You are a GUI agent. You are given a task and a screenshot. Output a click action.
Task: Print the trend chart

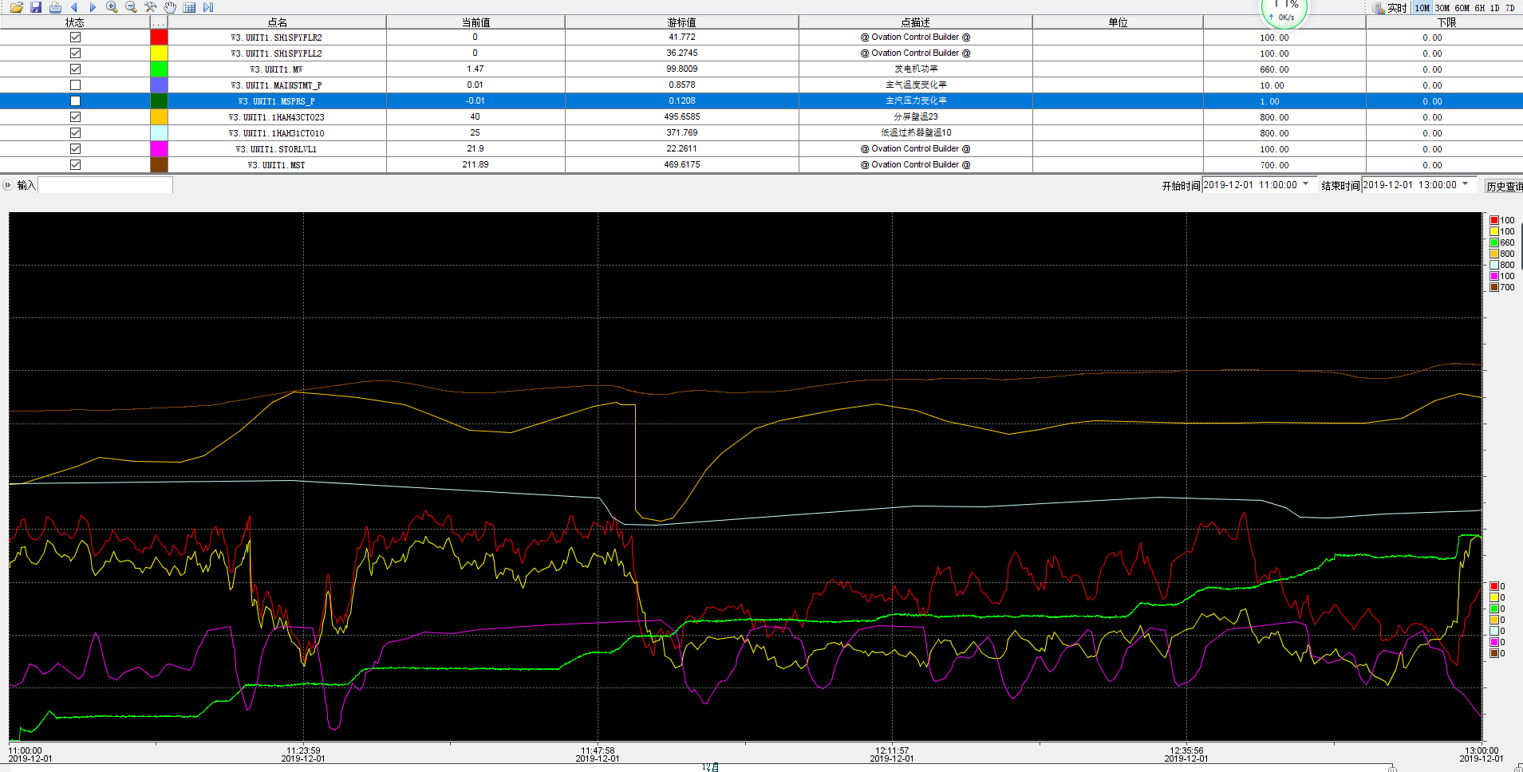pos(55,7)
